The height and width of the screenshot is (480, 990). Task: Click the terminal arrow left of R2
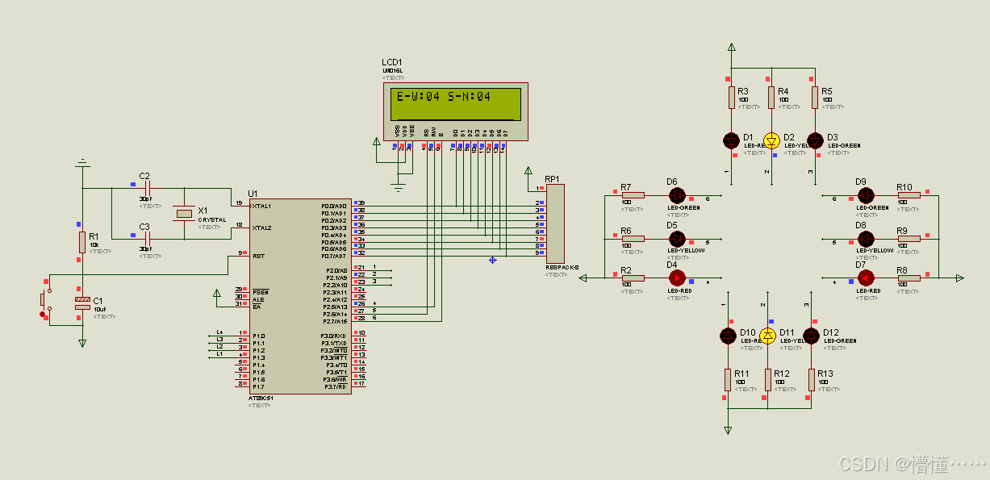(584, 278)
